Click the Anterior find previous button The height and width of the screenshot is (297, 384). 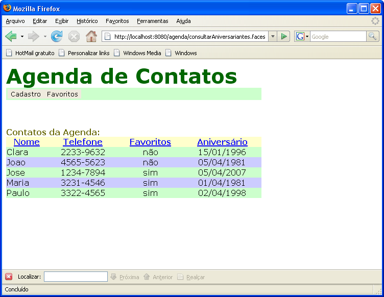[x=158, y=277]
